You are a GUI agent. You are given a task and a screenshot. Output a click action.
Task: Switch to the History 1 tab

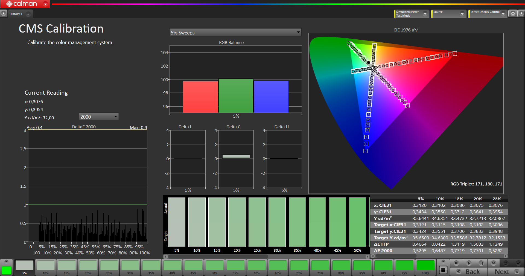coord(16,14)
